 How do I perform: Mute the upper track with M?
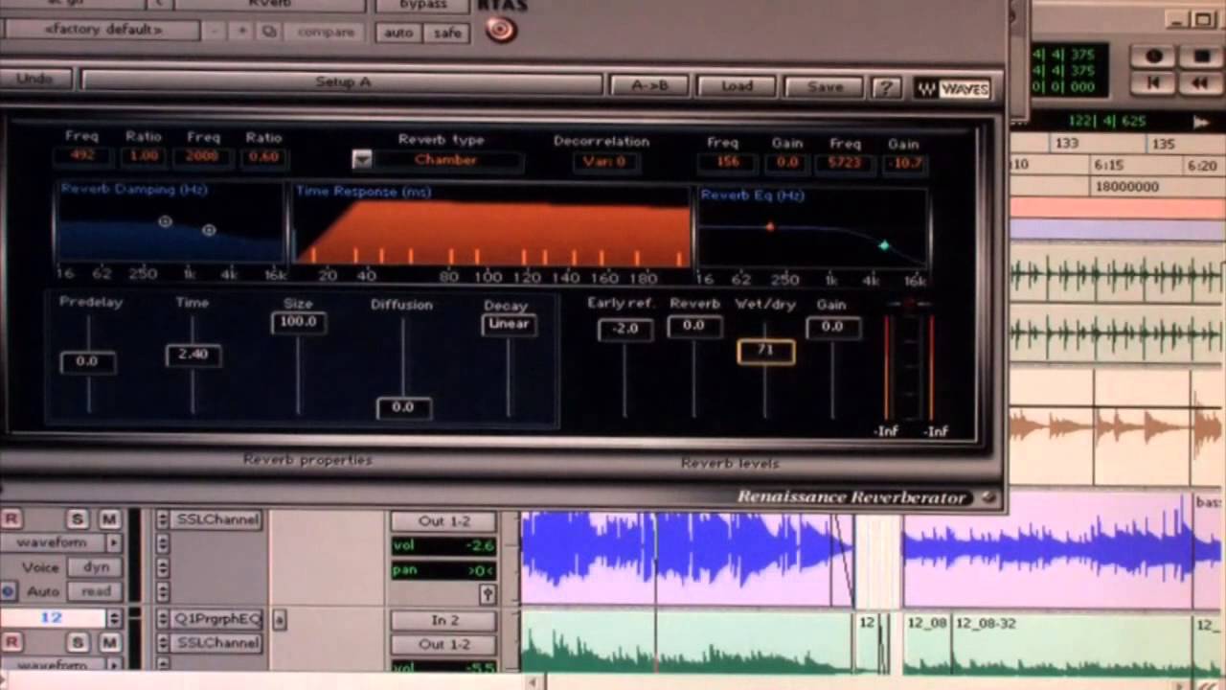coord(109,519)
